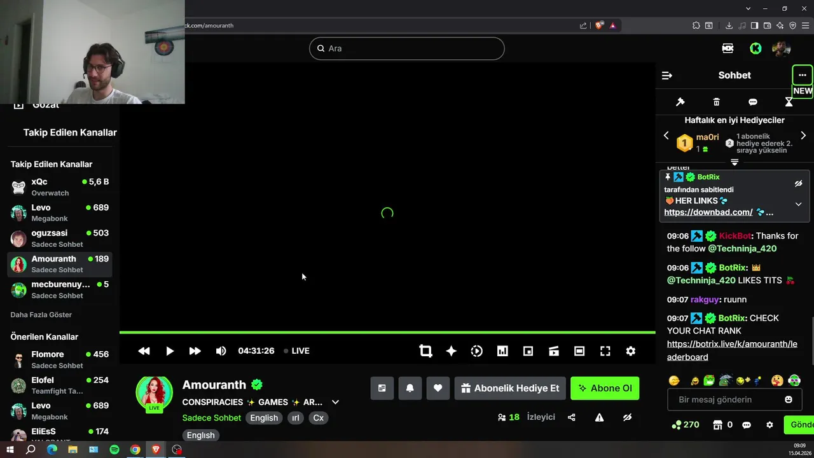Click the dashed circle play icon
This screenshot has width=814, height=458.
pyautogui.click(x=477, y=351)
